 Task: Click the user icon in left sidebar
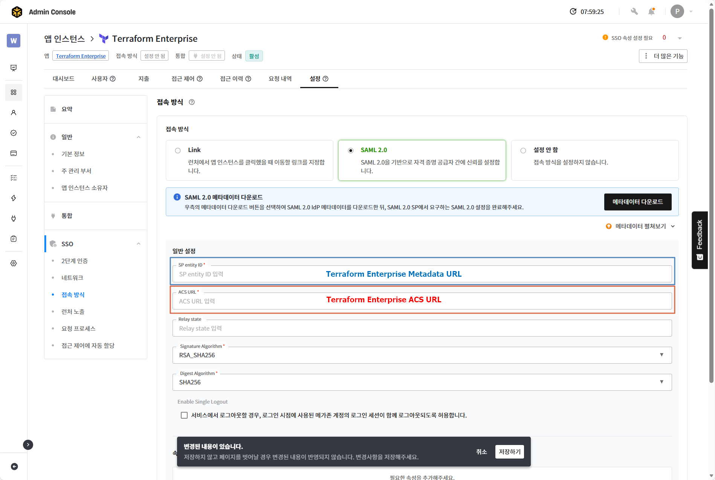[14, 113]
